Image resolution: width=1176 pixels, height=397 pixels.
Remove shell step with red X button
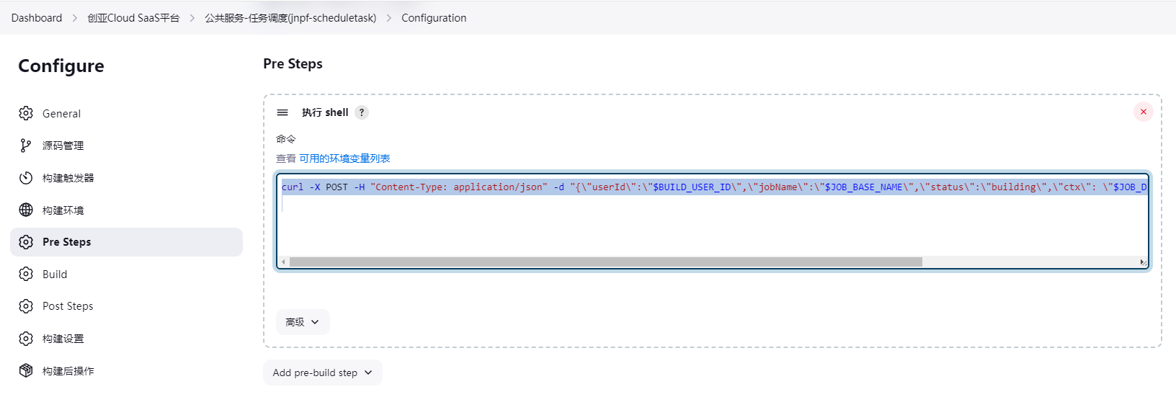coord(1143,112)
